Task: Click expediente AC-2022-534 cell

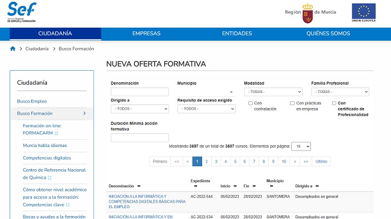Action: coord(202,217)
